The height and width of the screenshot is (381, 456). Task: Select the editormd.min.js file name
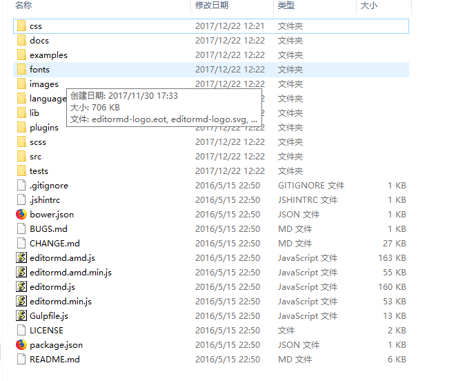pos(61,302)
